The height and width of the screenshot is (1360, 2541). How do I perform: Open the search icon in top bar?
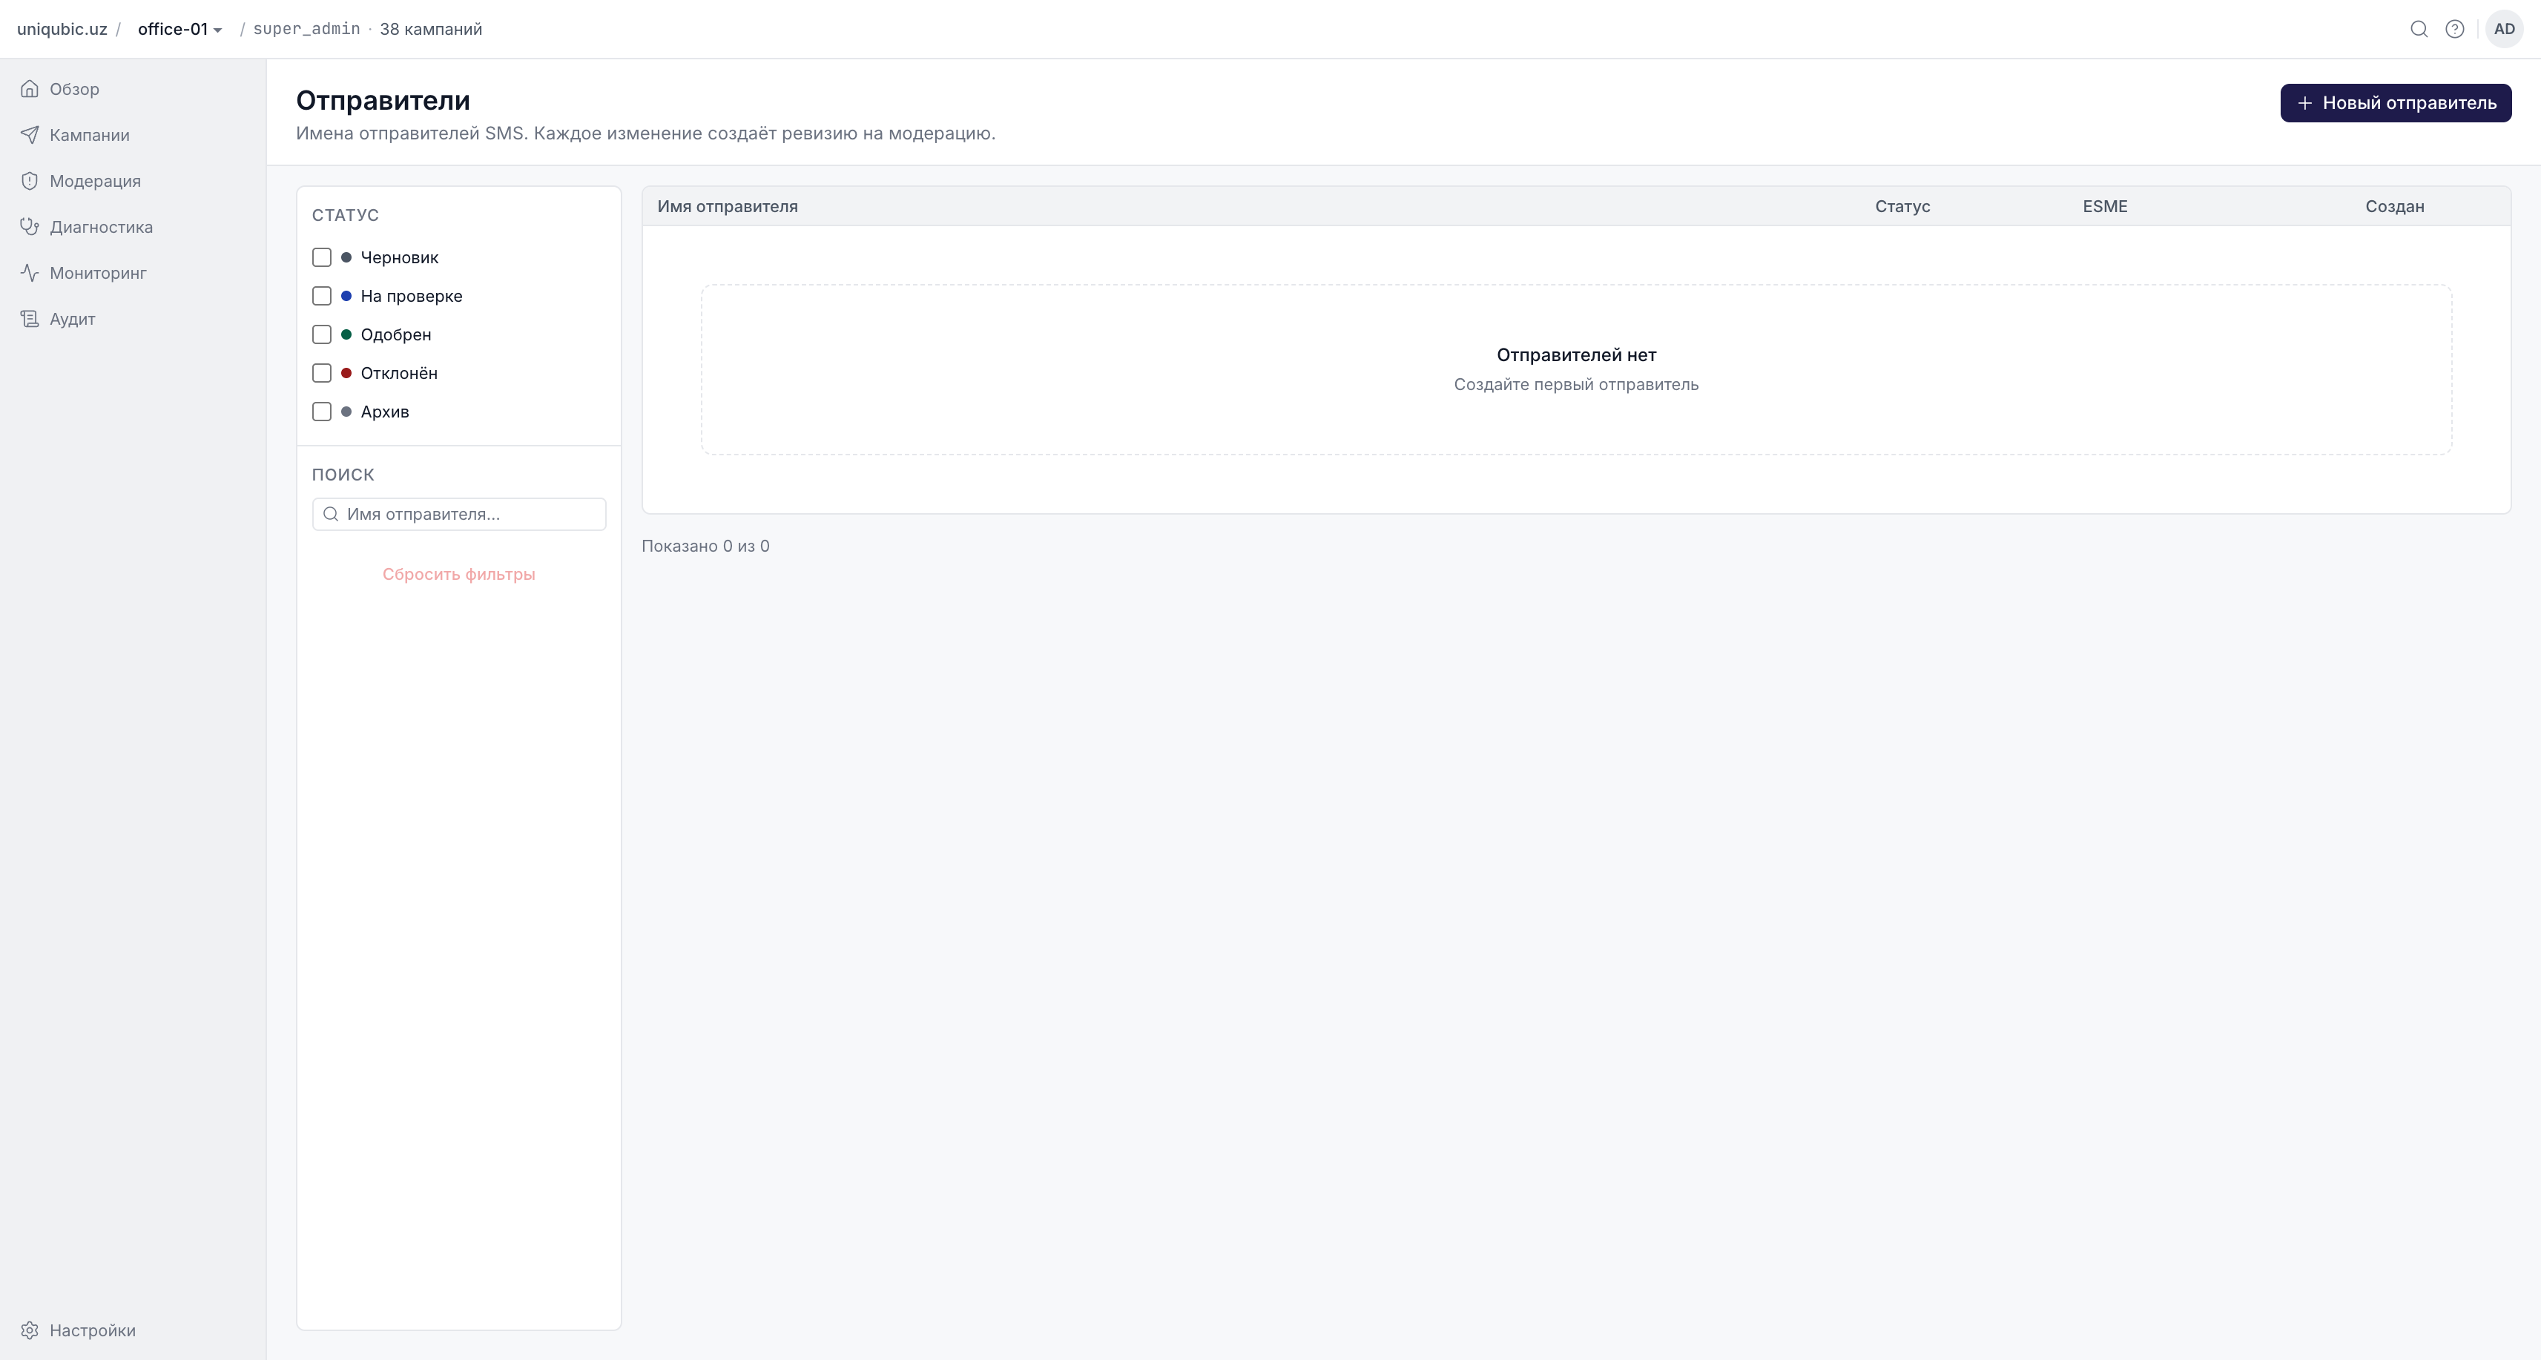pos(2419,29)
